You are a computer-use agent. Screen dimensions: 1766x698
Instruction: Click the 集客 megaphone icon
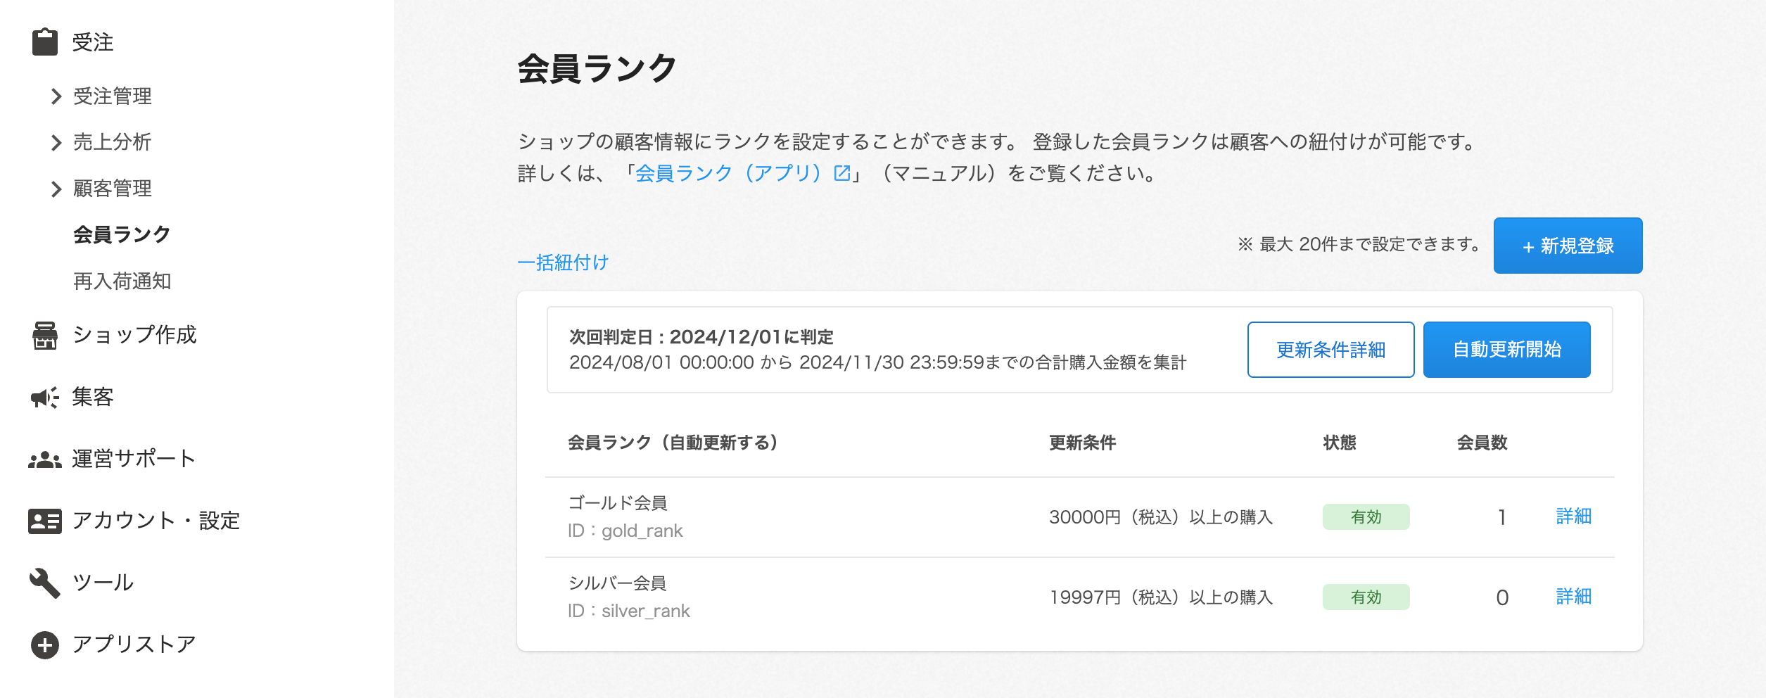pos(45,398)
